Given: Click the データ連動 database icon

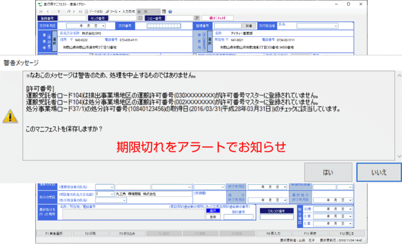Looking at the screenshot, I should coord(86,12).
